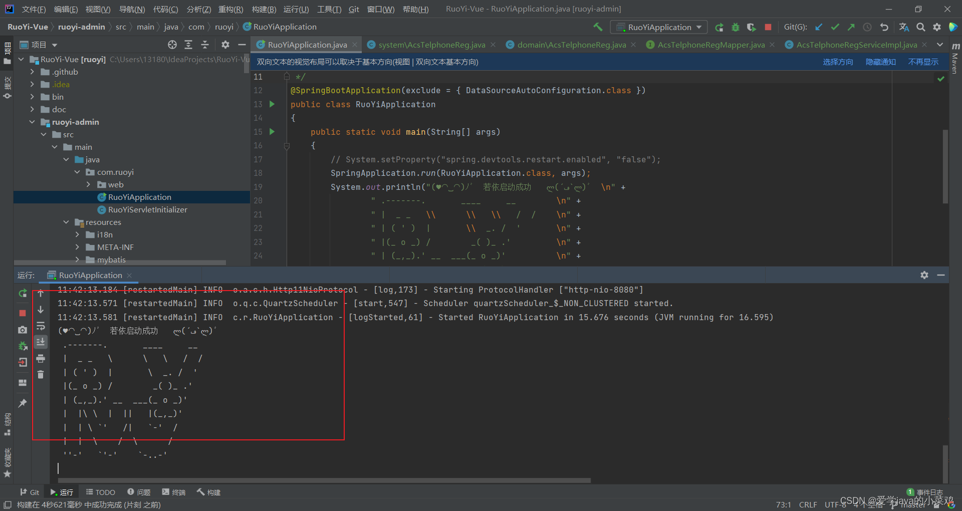The width and height of the screenshot is (962, 511).
Task: Click run gutter icon on line 13
Action: tap(272, 104)
